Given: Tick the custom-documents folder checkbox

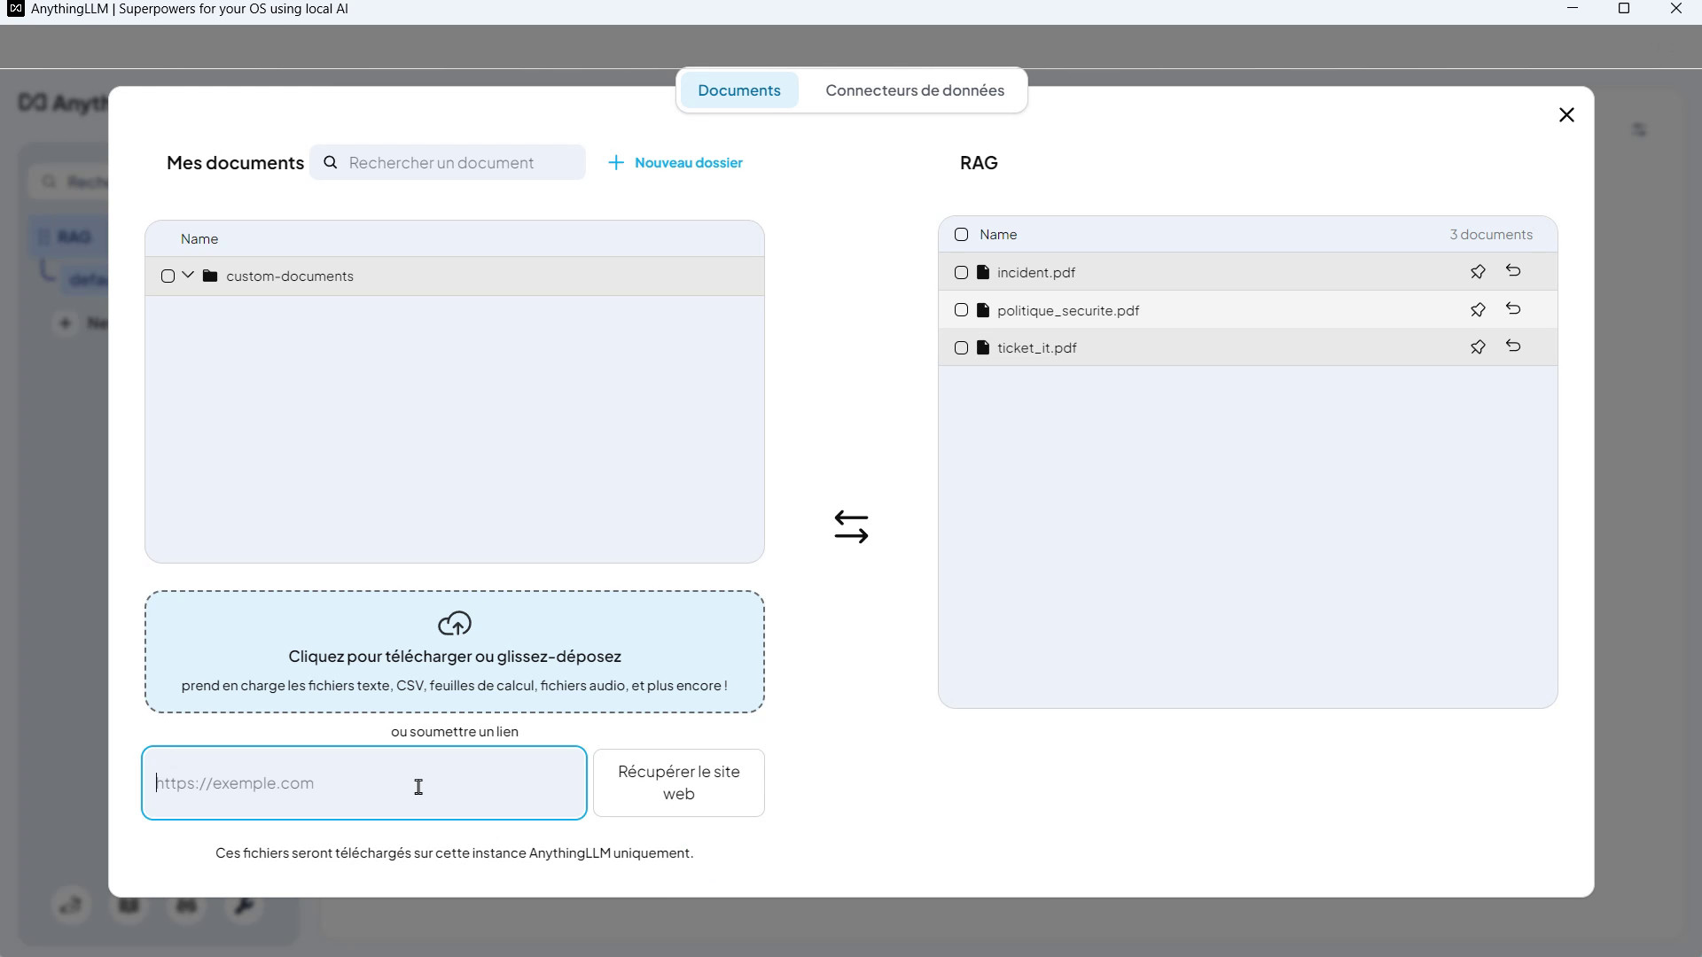Looking at the screenshot, I should pyautogui.click(x=168, y=276).
